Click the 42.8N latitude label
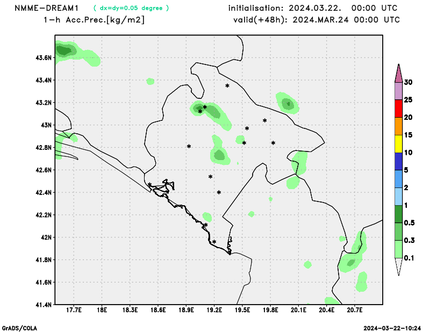The height and width of the screenshot is (332, 430). tap(44, 148)
